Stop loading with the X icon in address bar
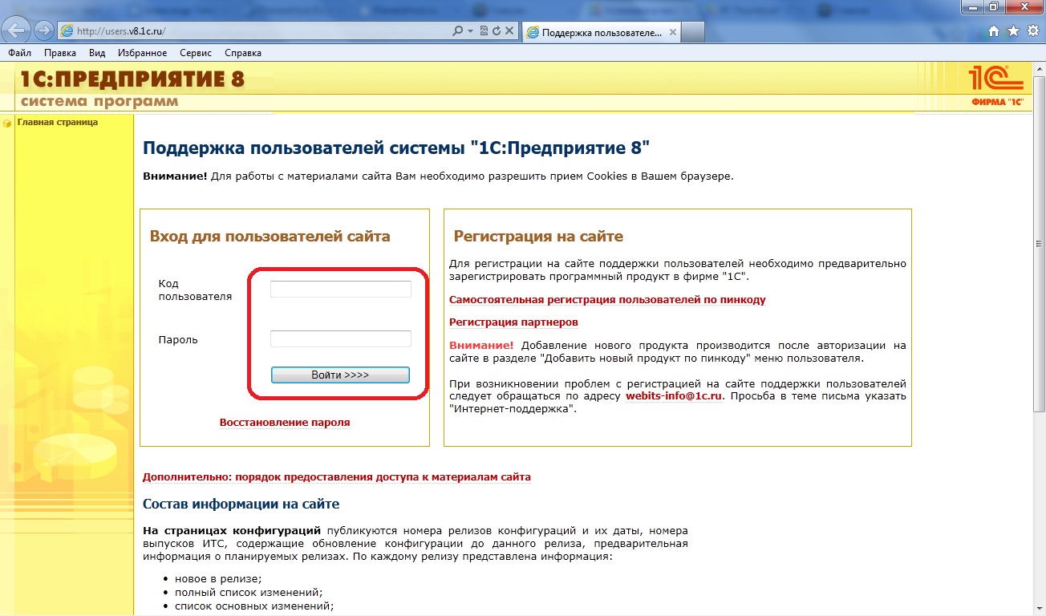1046x616 pixels. (x=509, y=31)
